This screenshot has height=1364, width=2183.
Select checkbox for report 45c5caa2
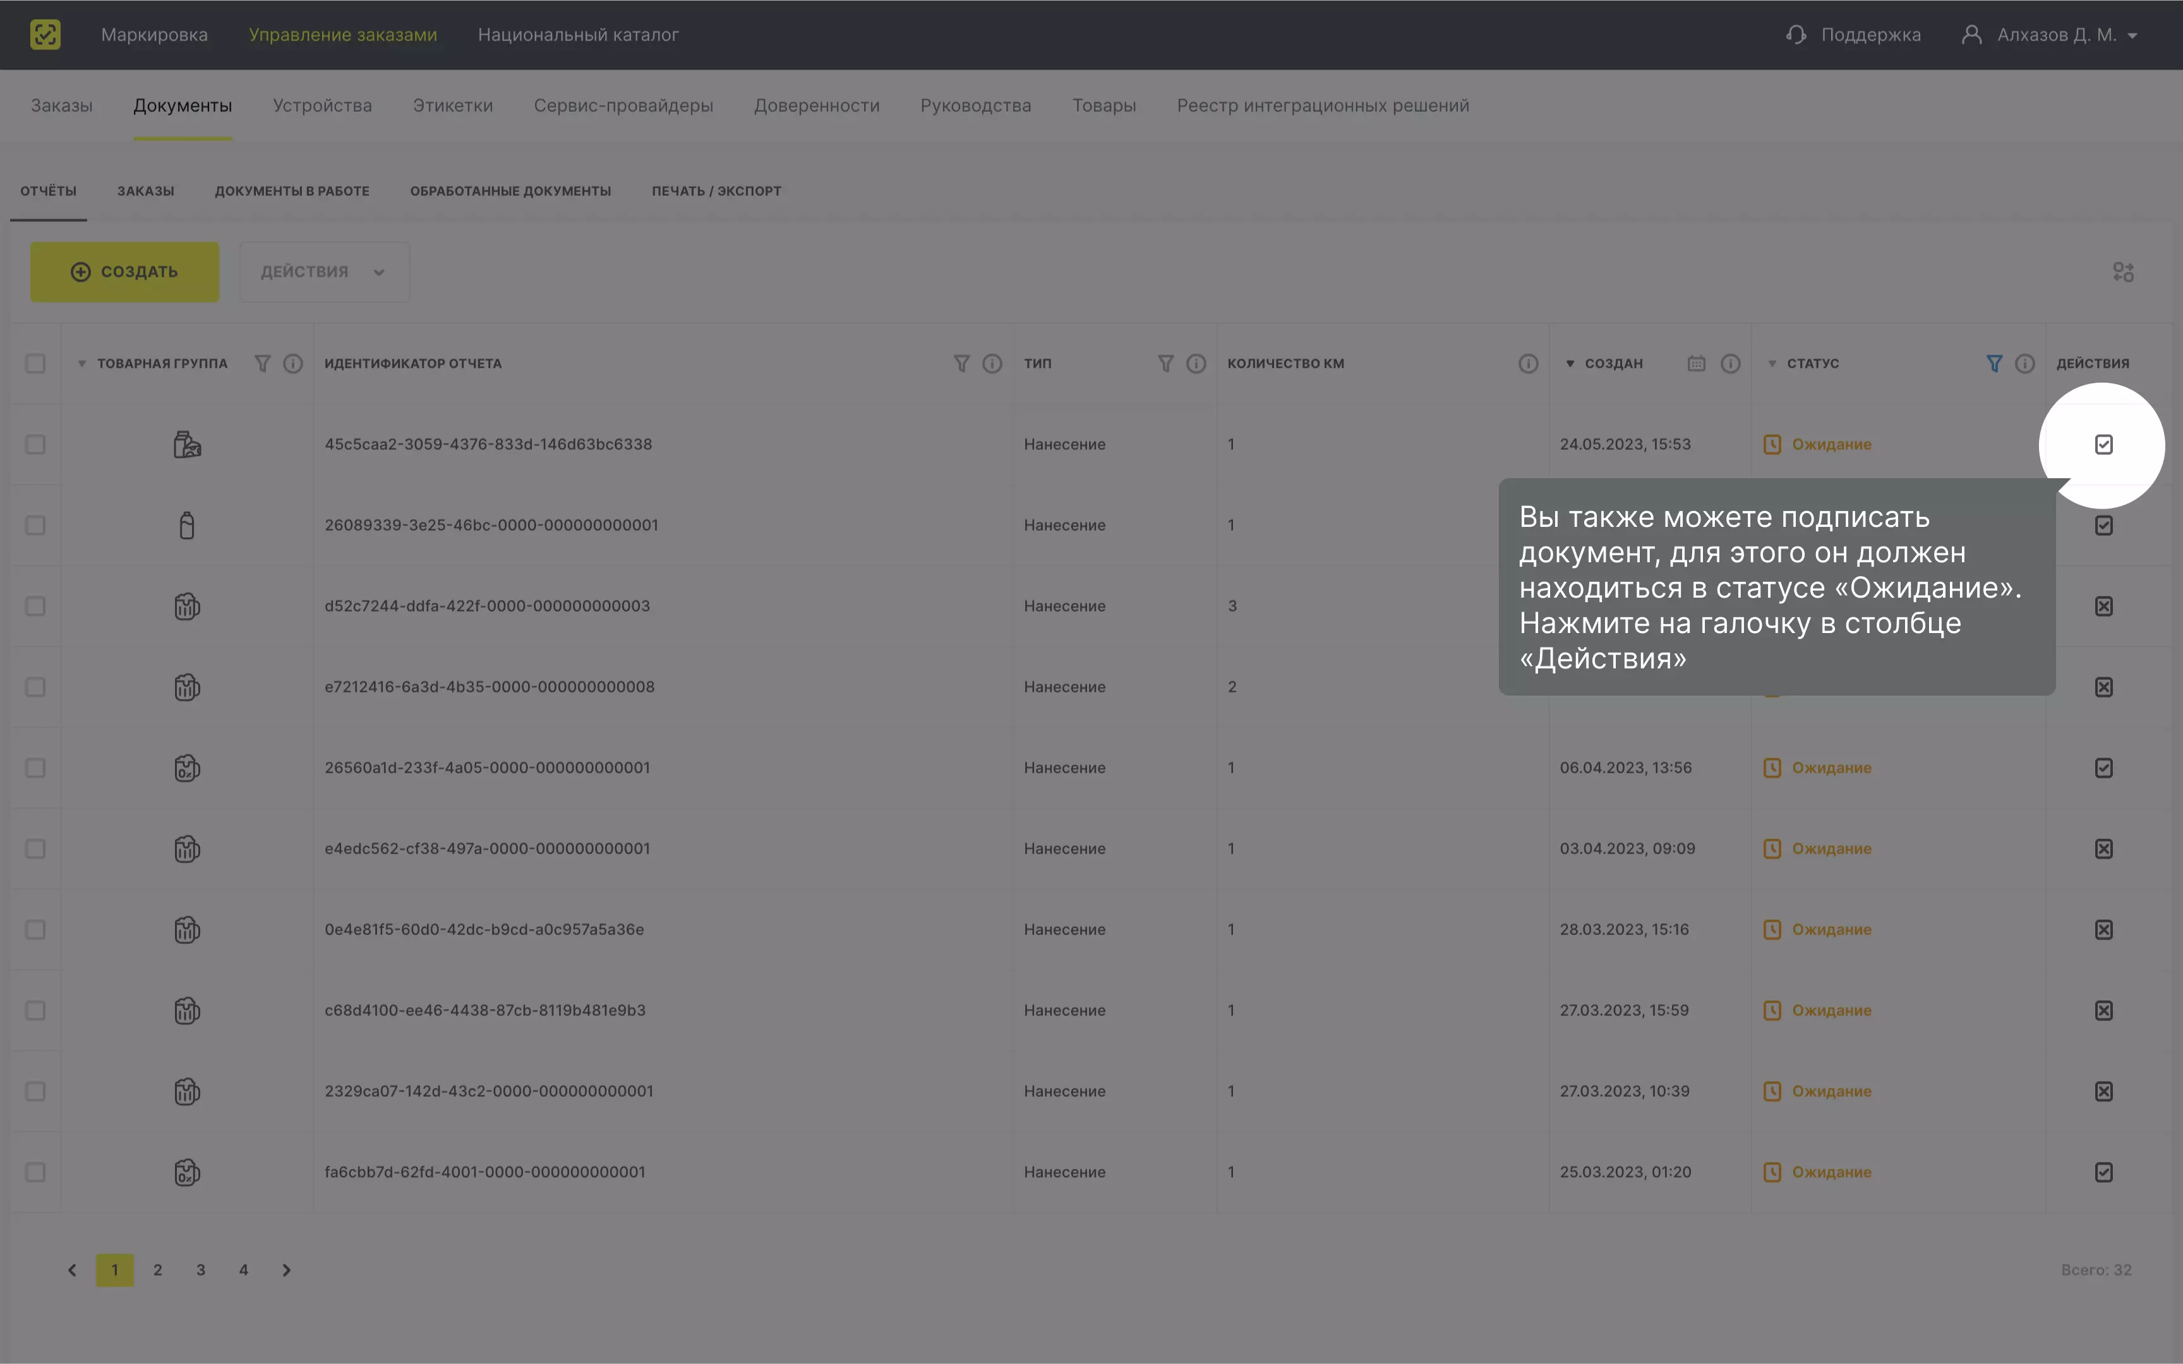(35, 445)
